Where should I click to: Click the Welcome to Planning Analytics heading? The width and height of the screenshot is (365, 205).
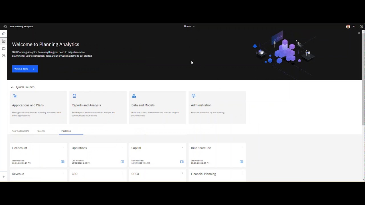(x=46, y=44)
